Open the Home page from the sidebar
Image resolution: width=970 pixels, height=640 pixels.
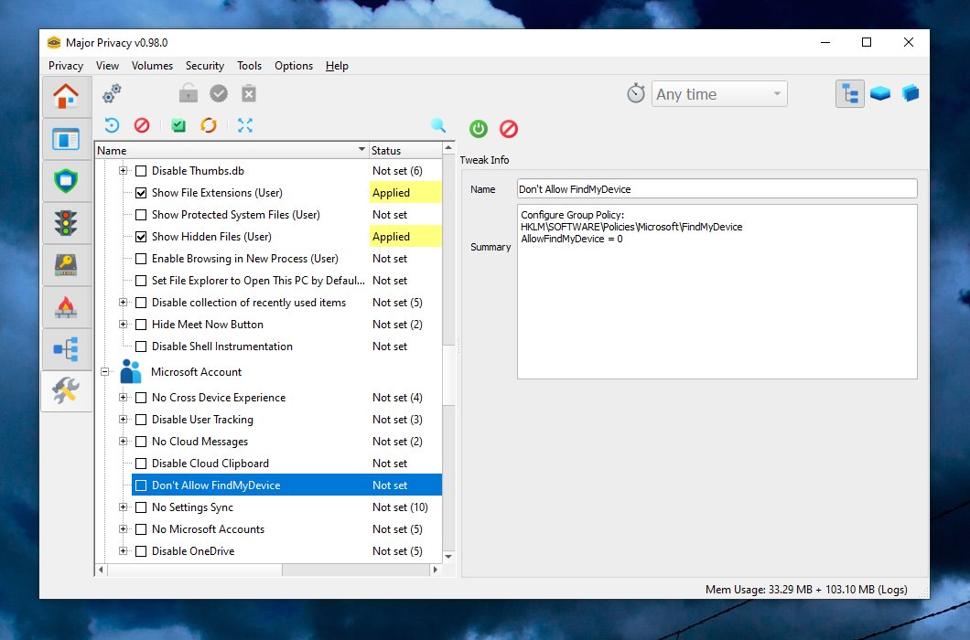pos(66,97)
